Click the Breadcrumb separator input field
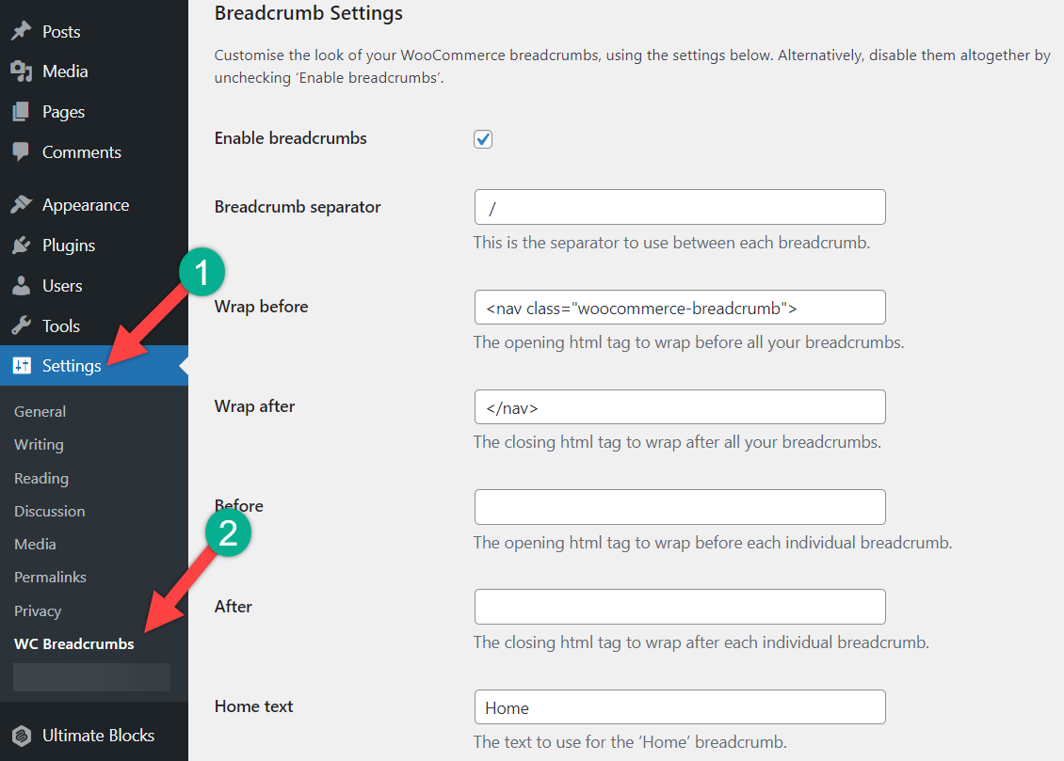1064x761 pixels. 680,207
